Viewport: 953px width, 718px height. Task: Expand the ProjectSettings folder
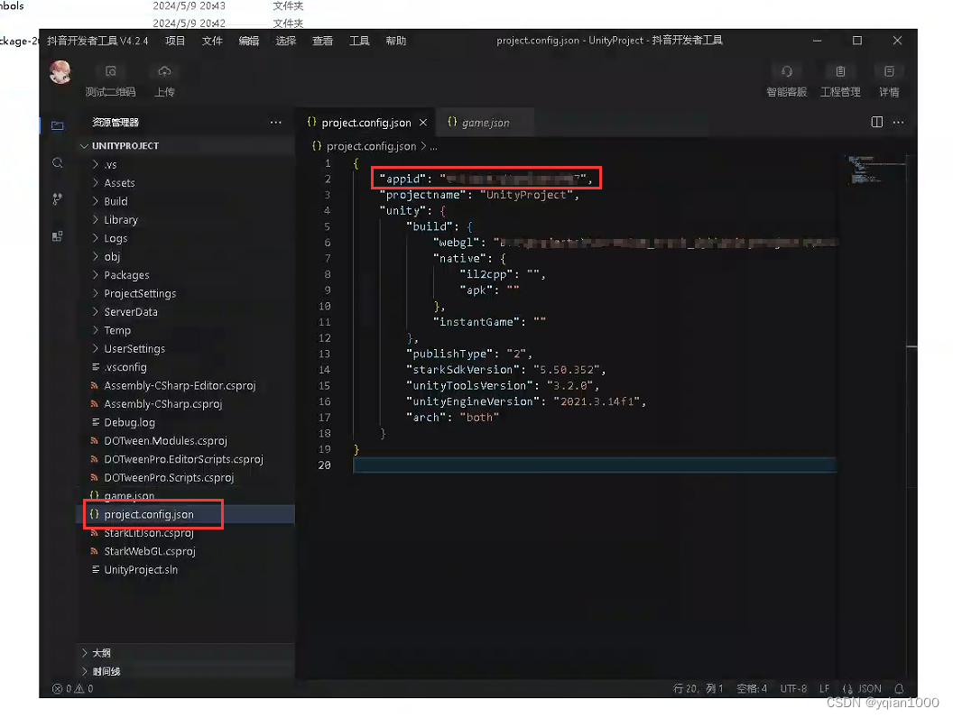coord(185,293)
